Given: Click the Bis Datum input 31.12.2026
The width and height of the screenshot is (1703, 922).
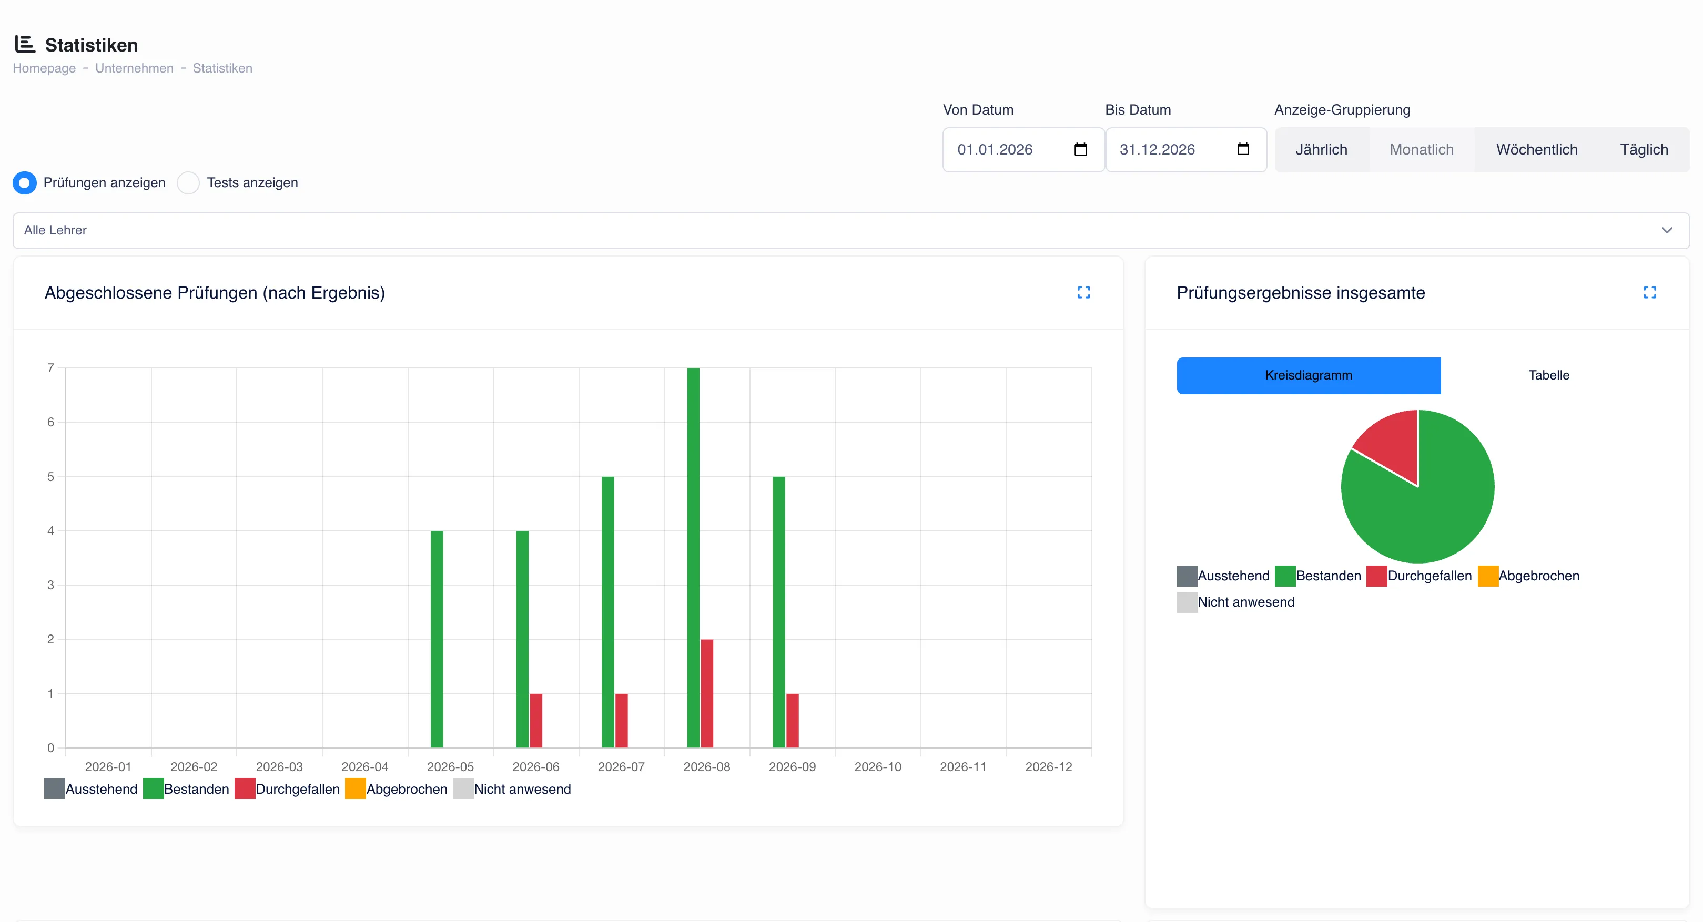Looking at the screenshot, I should [x=1186, y=149].
